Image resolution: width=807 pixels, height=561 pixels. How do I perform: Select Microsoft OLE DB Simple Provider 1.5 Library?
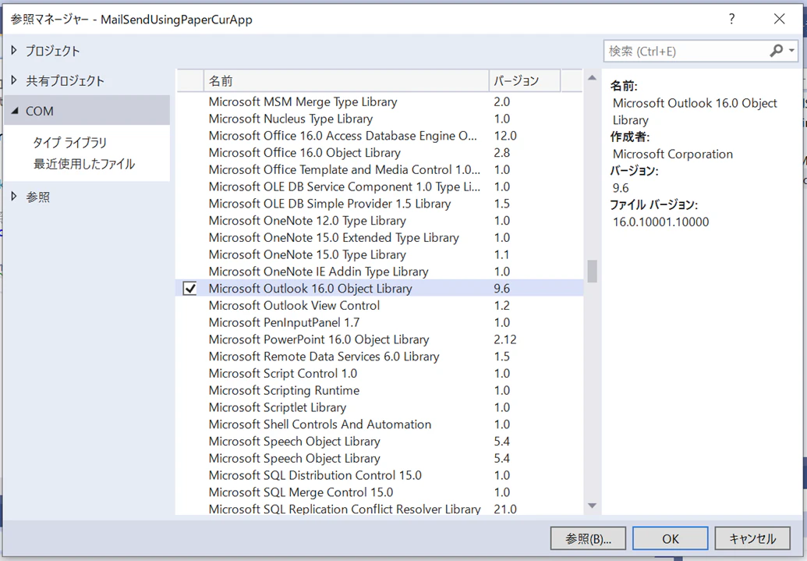379,204
